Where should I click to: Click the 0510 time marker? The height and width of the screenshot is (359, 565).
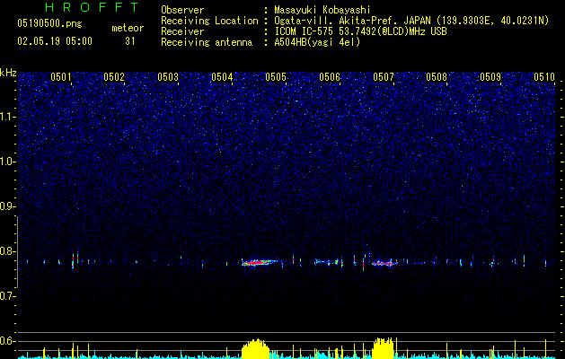[x=544, y=76]
